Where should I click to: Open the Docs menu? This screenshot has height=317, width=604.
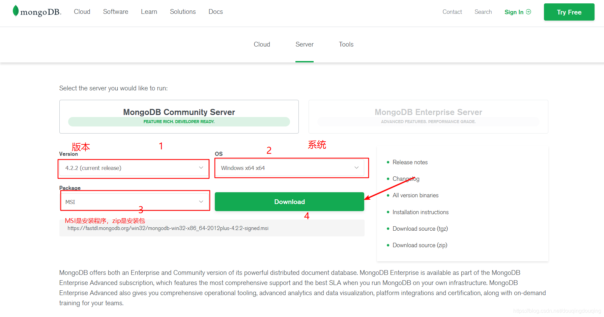215,12
